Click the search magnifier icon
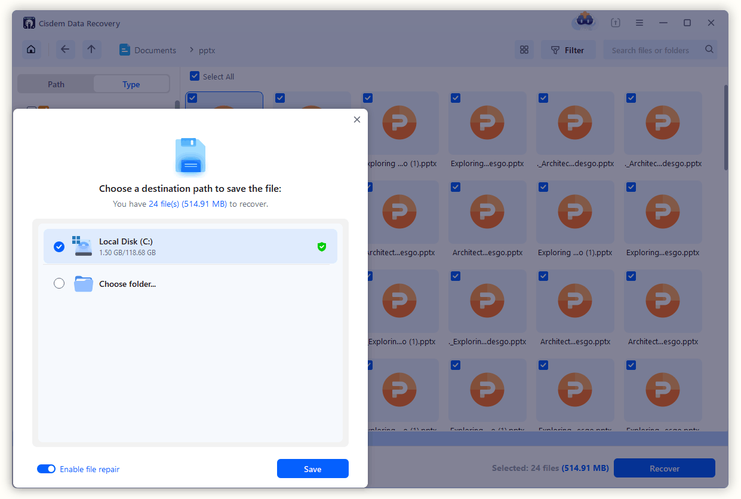Viewport: 741px width, 499px height. pos(709,50)
